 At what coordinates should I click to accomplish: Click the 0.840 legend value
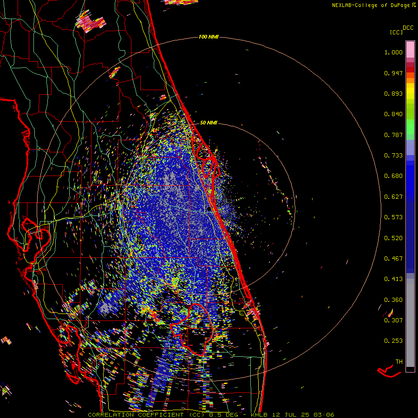tap(393, 114)
